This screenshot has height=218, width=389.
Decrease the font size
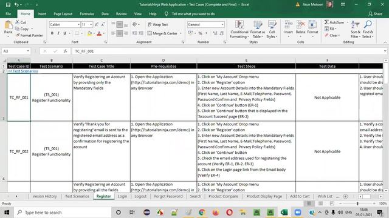[x=103, y=24]
